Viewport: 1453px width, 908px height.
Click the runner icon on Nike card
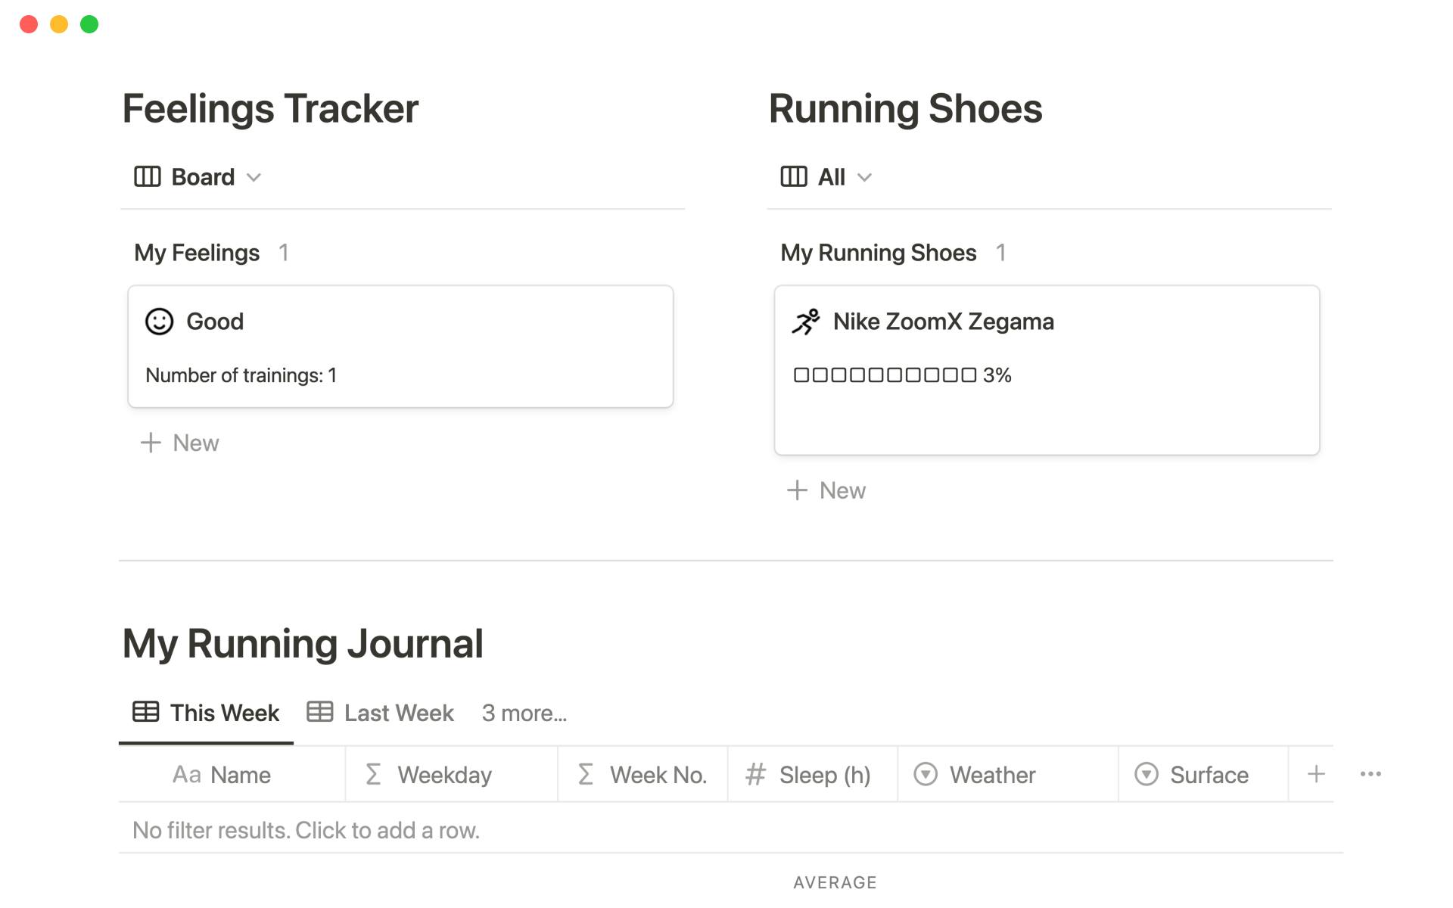click(x=806, y=322)
